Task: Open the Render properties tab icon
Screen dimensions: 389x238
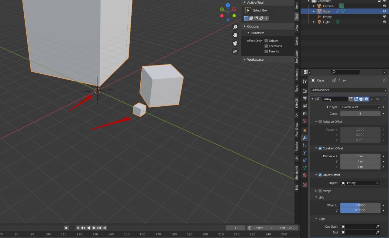Action: click(305, 91)
